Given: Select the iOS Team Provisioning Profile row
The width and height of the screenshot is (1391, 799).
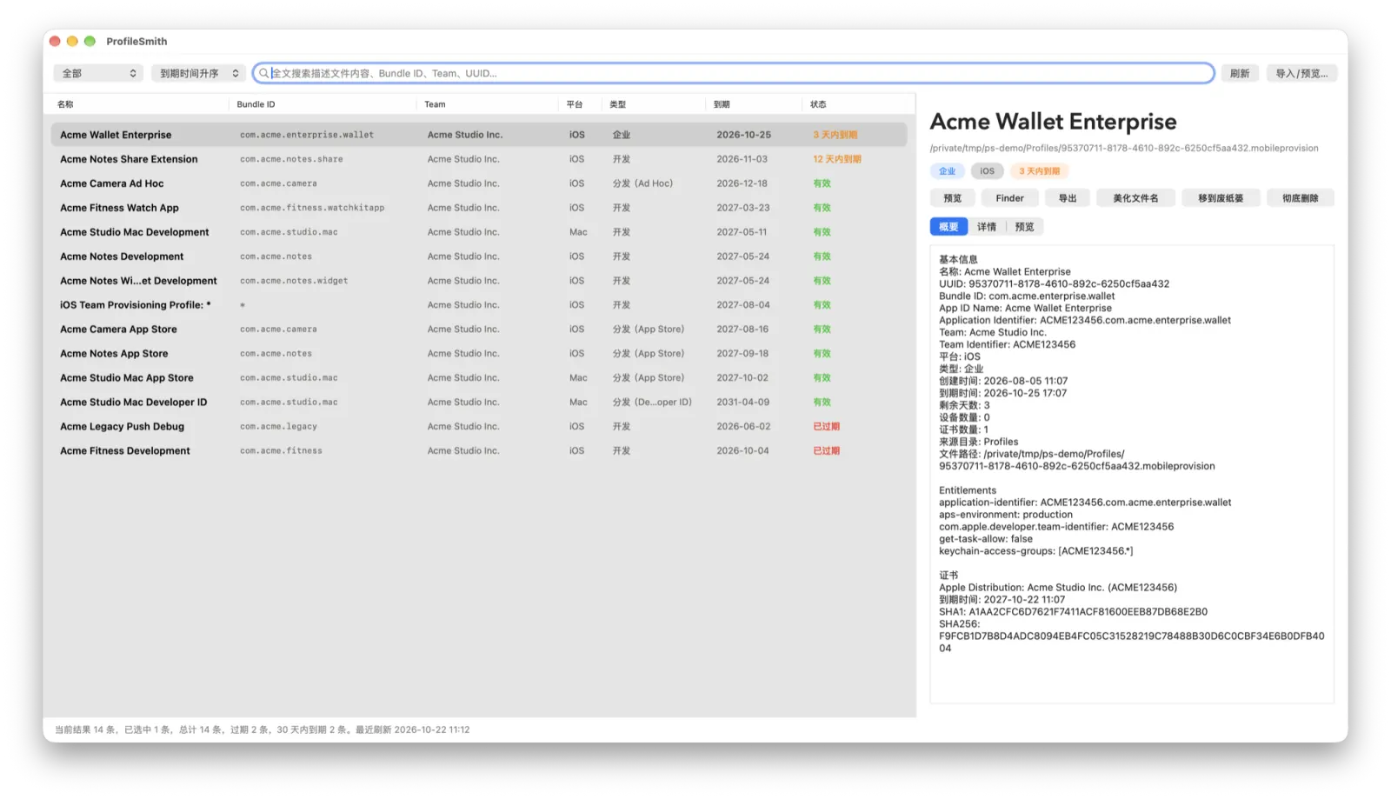Looking at the screenshot, I should pos(479,305).
